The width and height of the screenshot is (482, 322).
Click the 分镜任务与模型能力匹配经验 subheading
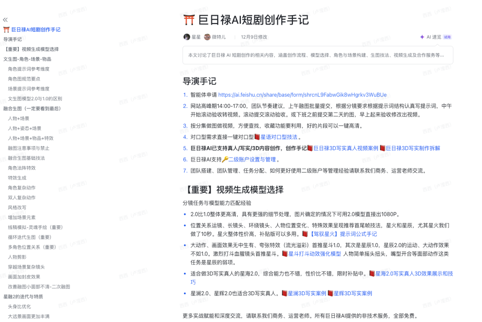tap(217, 203)
